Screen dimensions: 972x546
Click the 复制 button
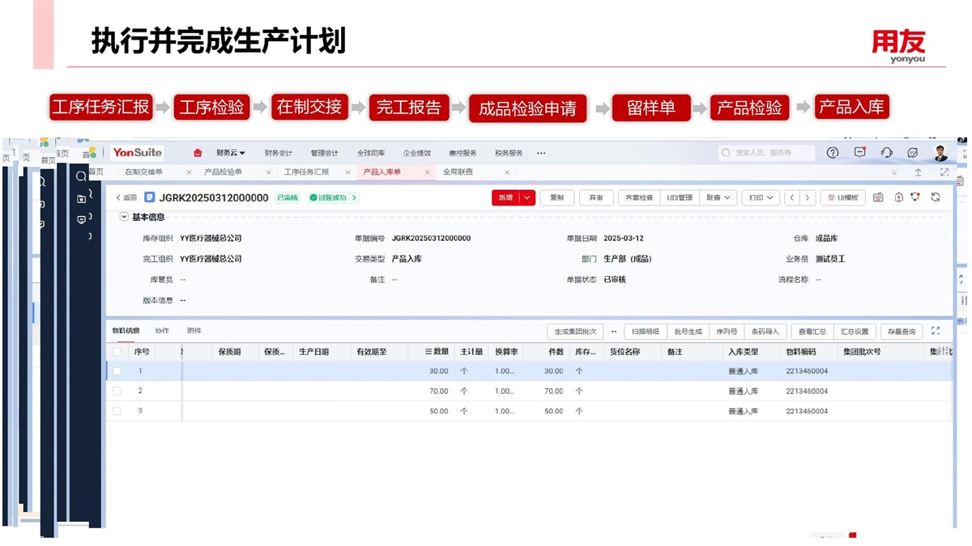tap(556, 197)
